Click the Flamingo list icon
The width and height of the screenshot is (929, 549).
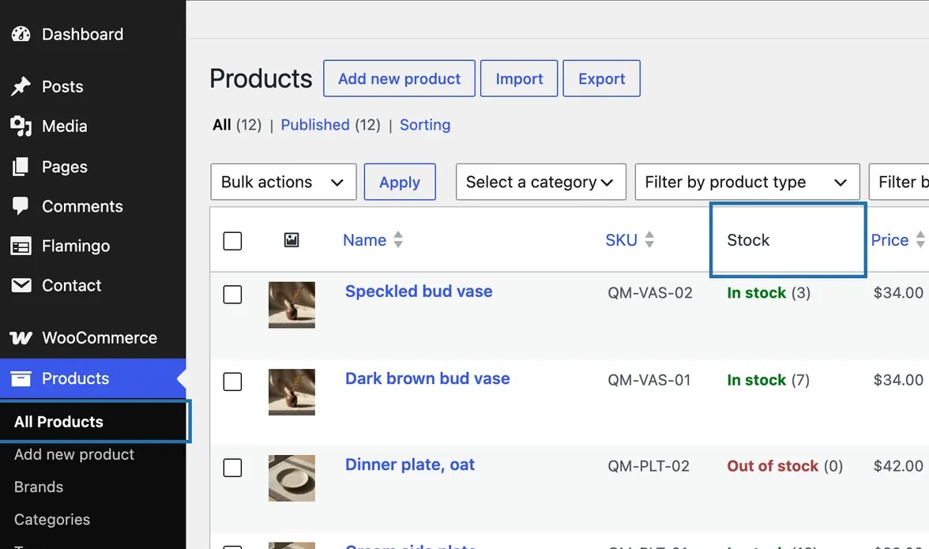click(x=21, y=246)
